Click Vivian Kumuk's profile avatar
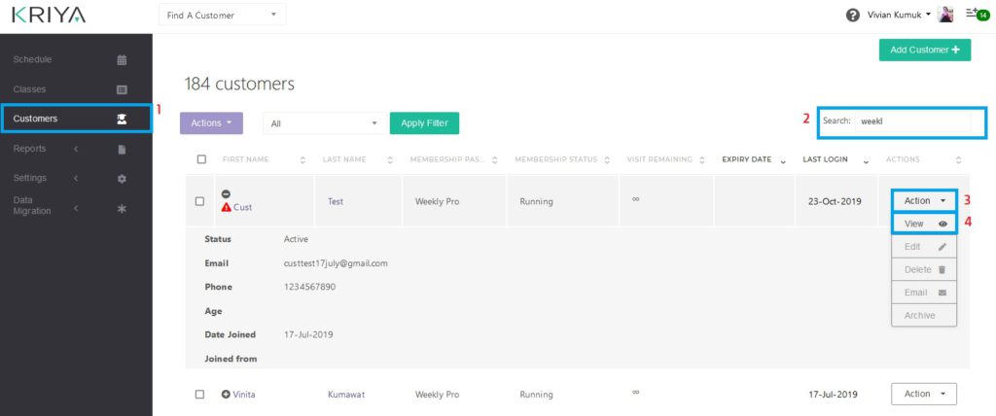The width and height of the screenshot is (996, 416). (x=945, y=15)
